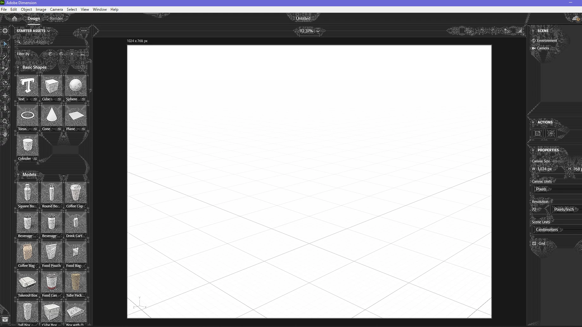Filter assets by Models
The height and width of the screenshot is (327, 582).
(50, 54)
